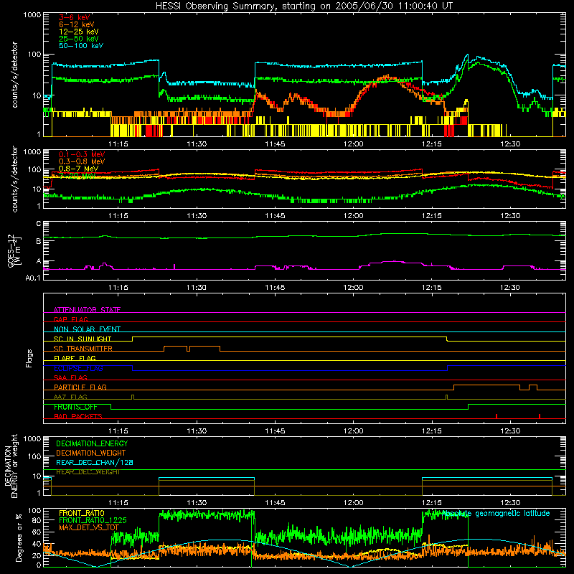
Task: Click the 11:15 tick under top panel
Action: 118,144
